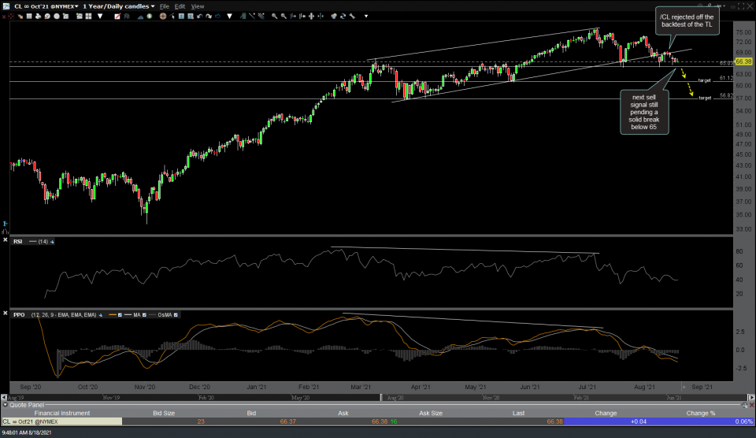The width and height of the screenshot is (756, 438).
Task: Select the parallel lines channel tool
Action: pos(261,17)
